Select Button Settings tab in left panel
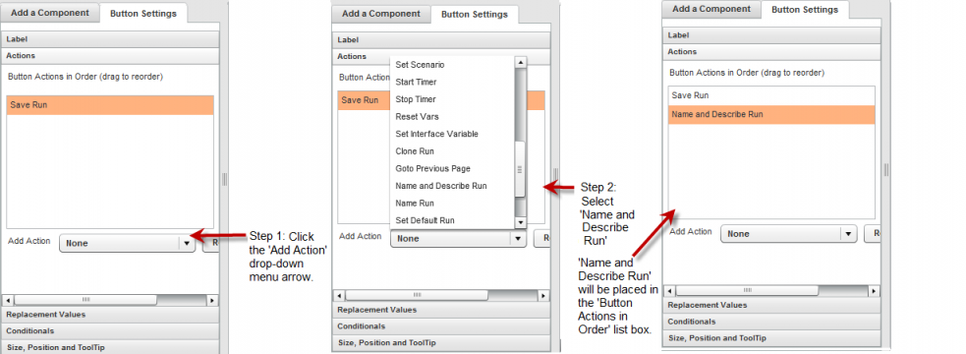 tap(142, 13)
